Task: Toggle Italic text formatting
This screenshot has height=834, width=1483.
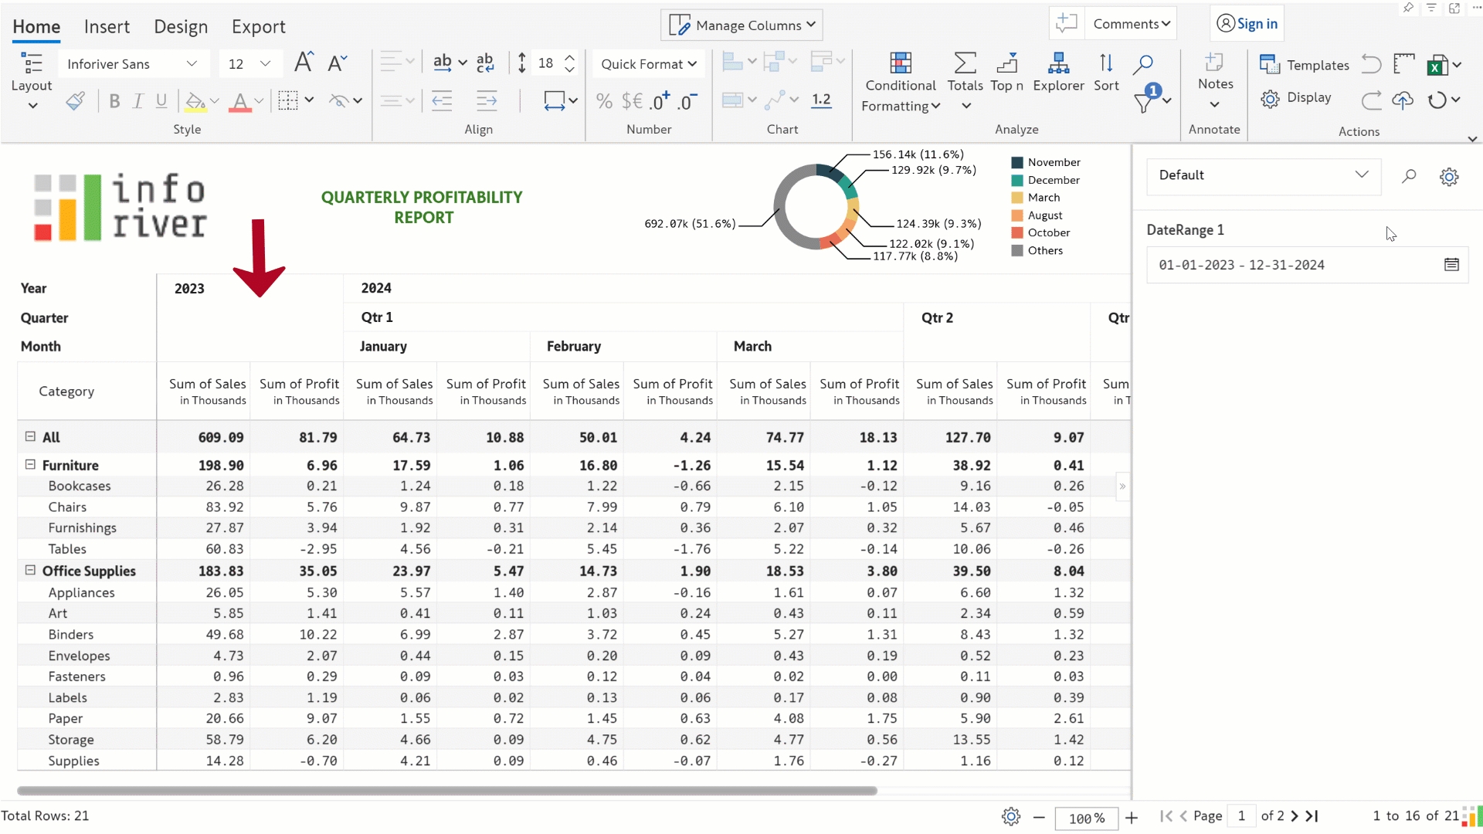Action: (138, 101)
